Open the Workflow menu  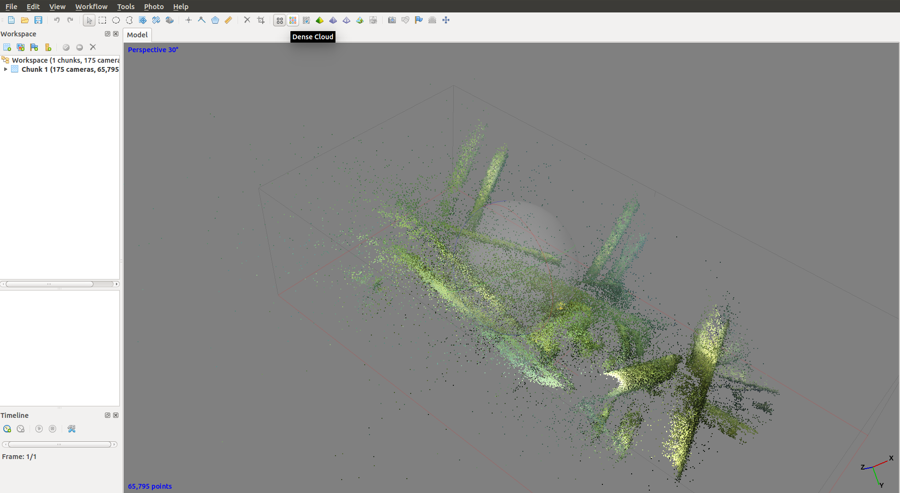(x=91, y=7)
